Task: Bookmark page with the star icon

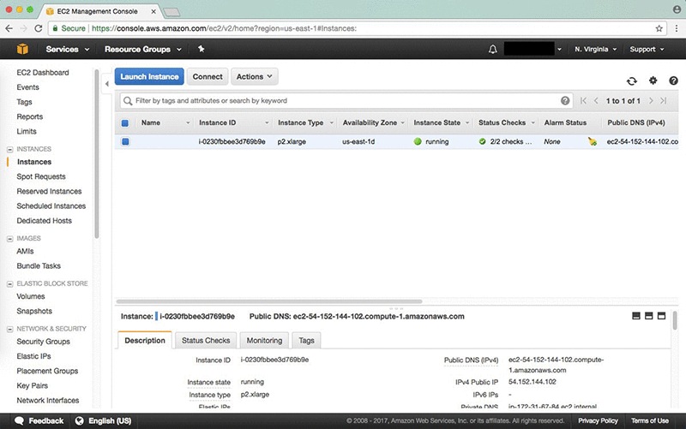Action: (659, 28)
